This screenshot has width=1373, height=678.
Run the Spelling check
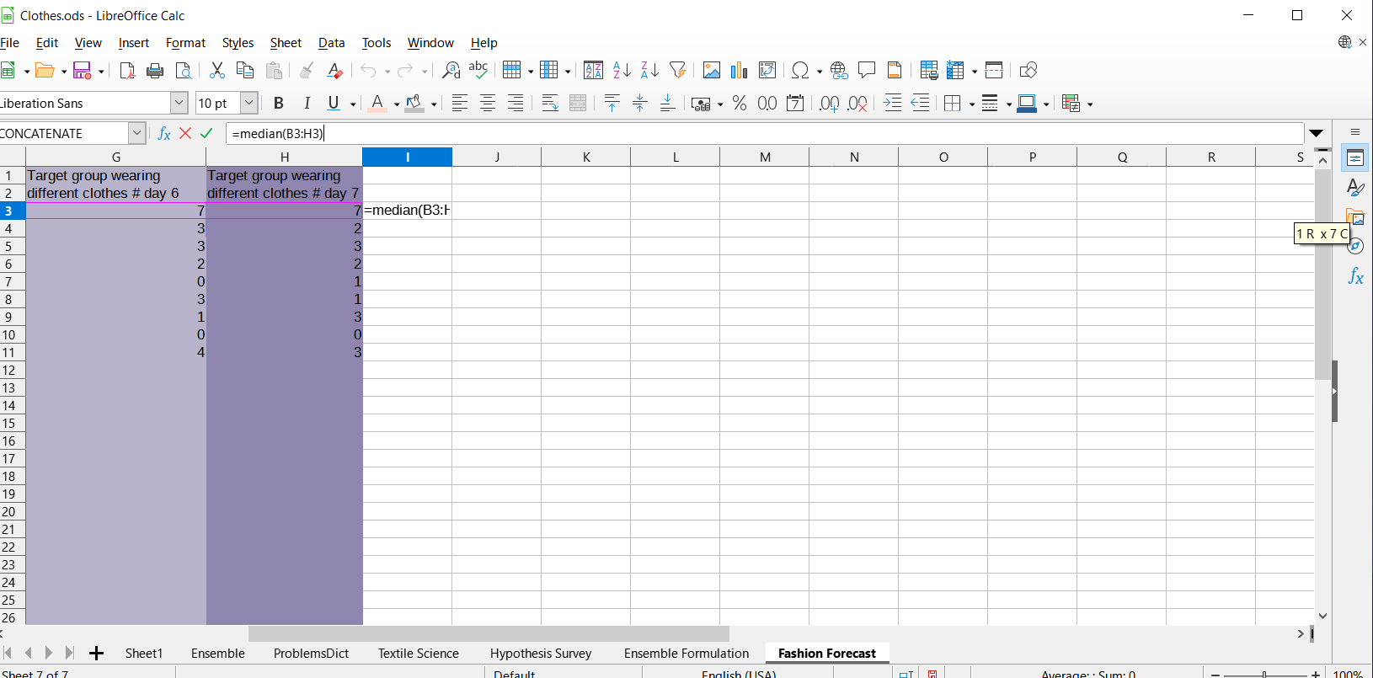(478, 71)
